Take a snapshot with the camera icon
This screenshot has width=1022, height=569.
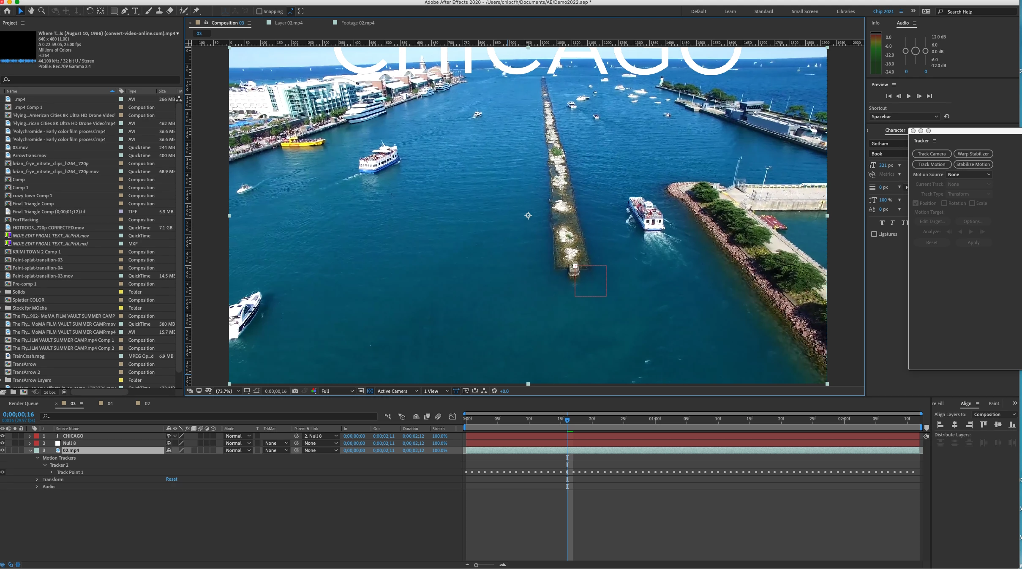[295, 391]
